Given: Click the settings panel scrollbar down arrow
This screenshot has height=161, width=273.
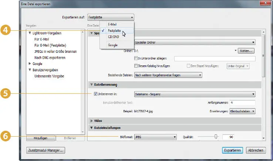Looking at the screenshot, I should click(x=264, y=138).
